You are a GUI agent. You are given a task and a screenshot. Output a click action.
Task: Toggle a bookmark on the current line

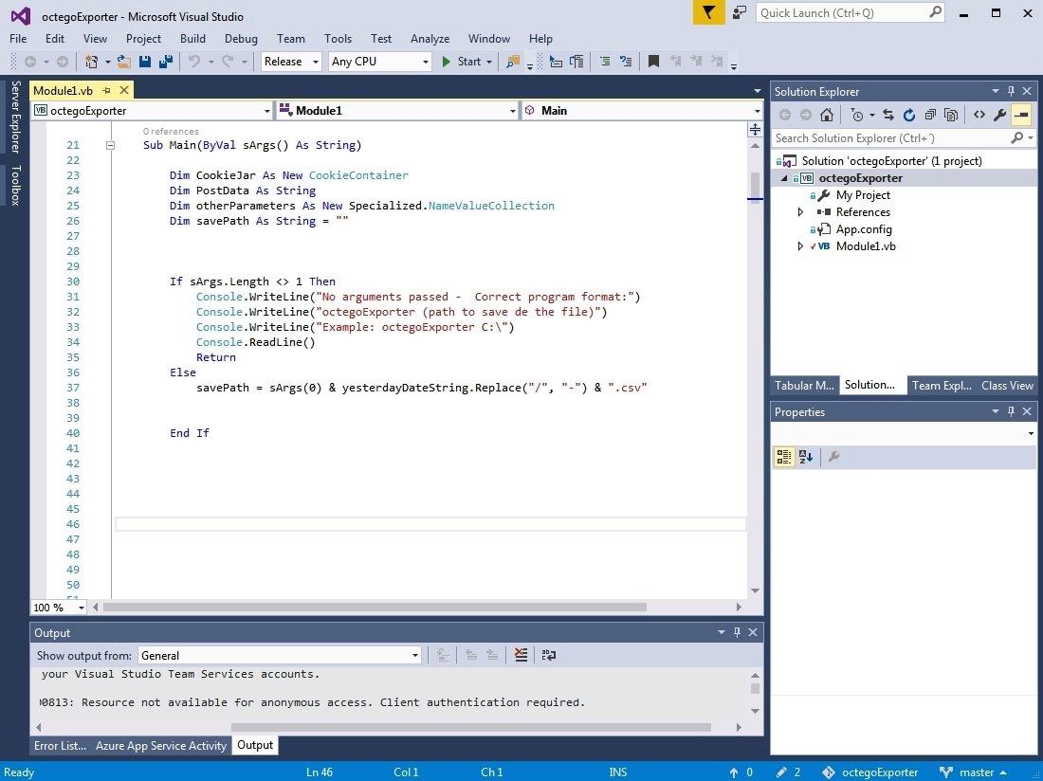click(x=654, y=62)
